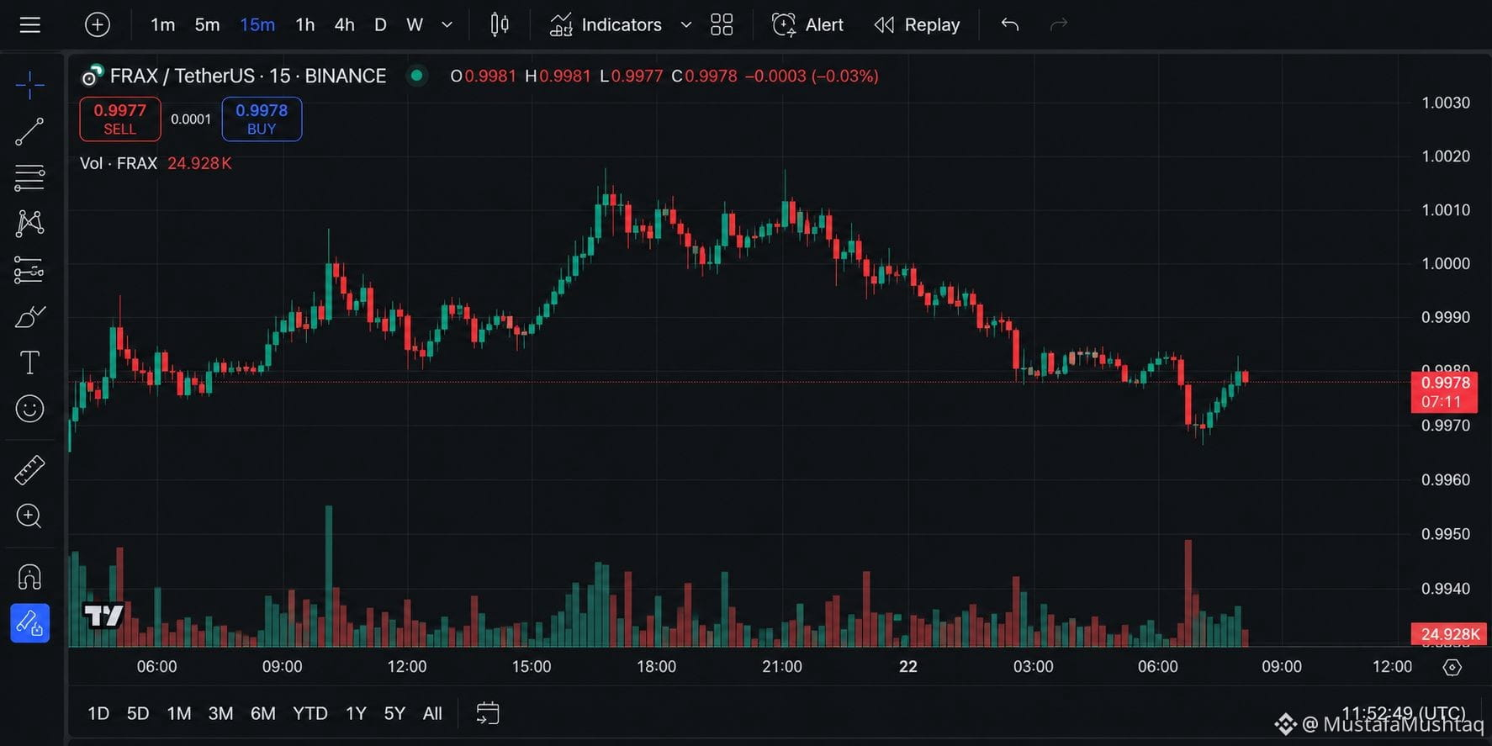Open the emoji icons tool
This screenshot has width=1492, height=746.
click(x=29, y=409)
